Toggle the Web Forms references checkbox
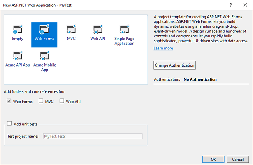The width and height of the screenshot is (253, 165). (9, 101)
